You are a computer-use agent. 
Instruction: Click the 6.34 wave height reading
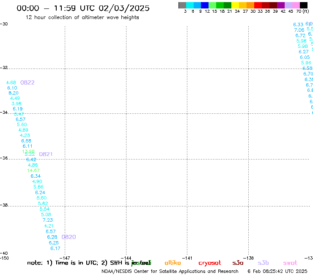[36, 176]
